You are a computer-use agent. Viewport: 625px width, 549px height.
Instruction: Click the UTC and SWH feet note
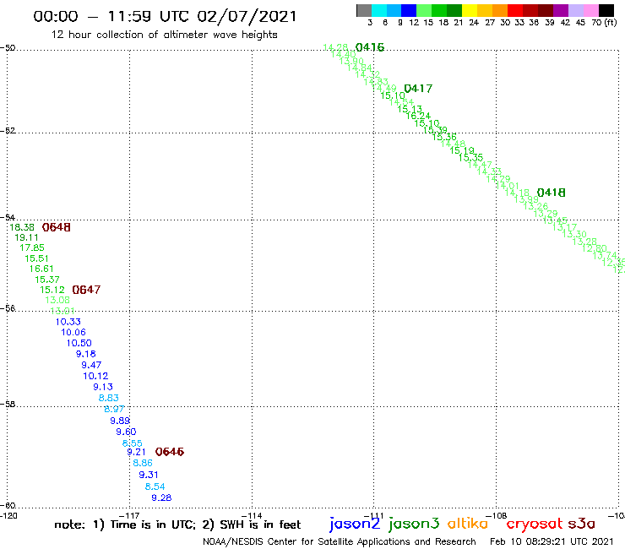[x=177, y=525]
